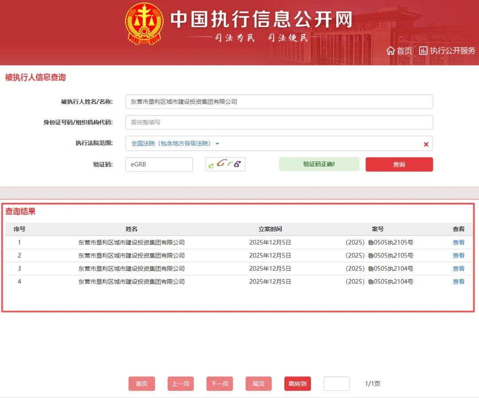The image size is (479, 398).
Task: Click the red X to clear court selection
Action: coord(425,144)
